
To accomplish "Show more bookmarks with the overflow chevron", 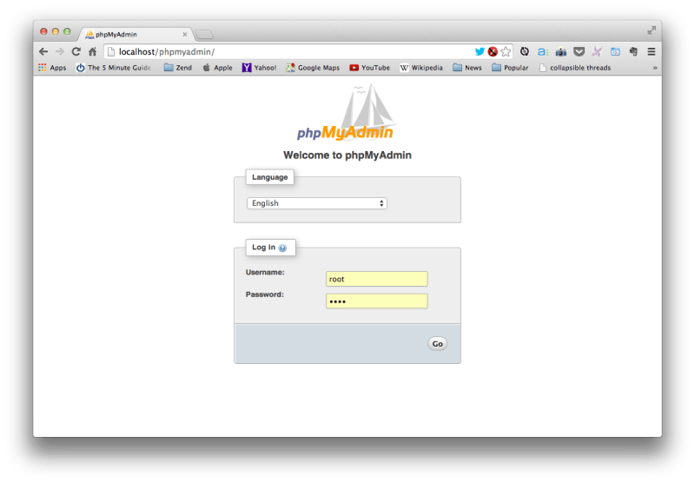I will pos(655,68).
